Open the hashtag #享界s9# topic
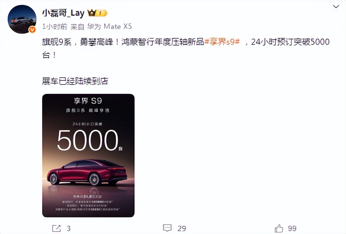The height and width of the screenshot is (234, 346). tap(222, 42)
